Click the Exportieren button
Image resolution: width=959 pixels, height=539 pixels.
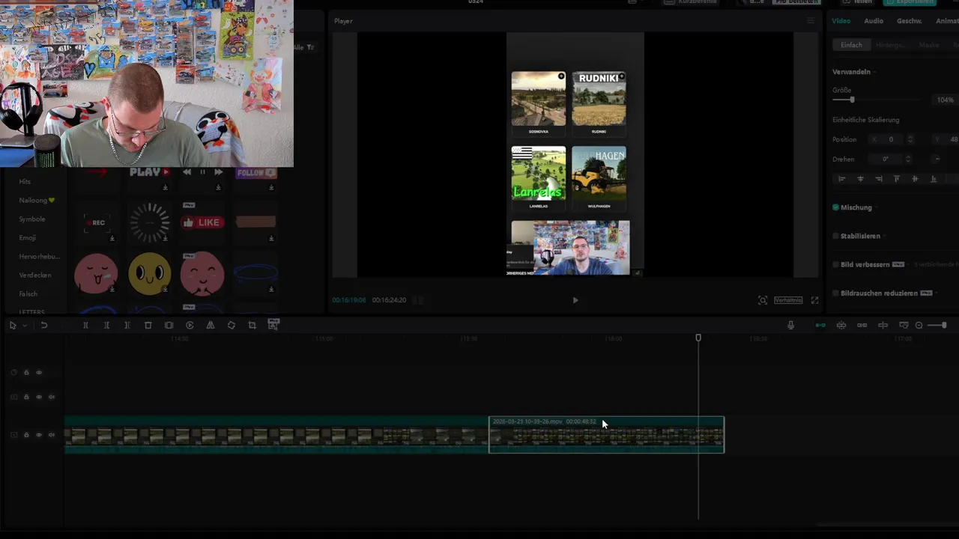(x=910, y=2)
